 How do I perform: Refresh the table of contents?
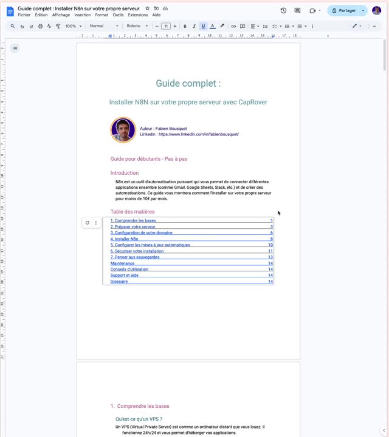[88, 223]
